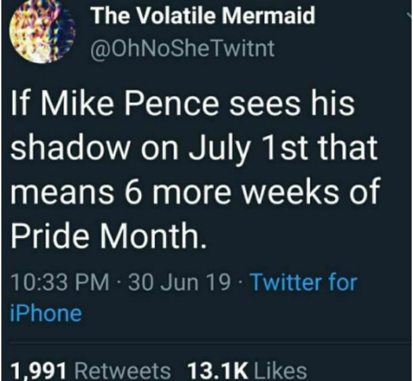Click the 30 Jun 19 date
Viewport: 413px width, 381px height.
179,282
